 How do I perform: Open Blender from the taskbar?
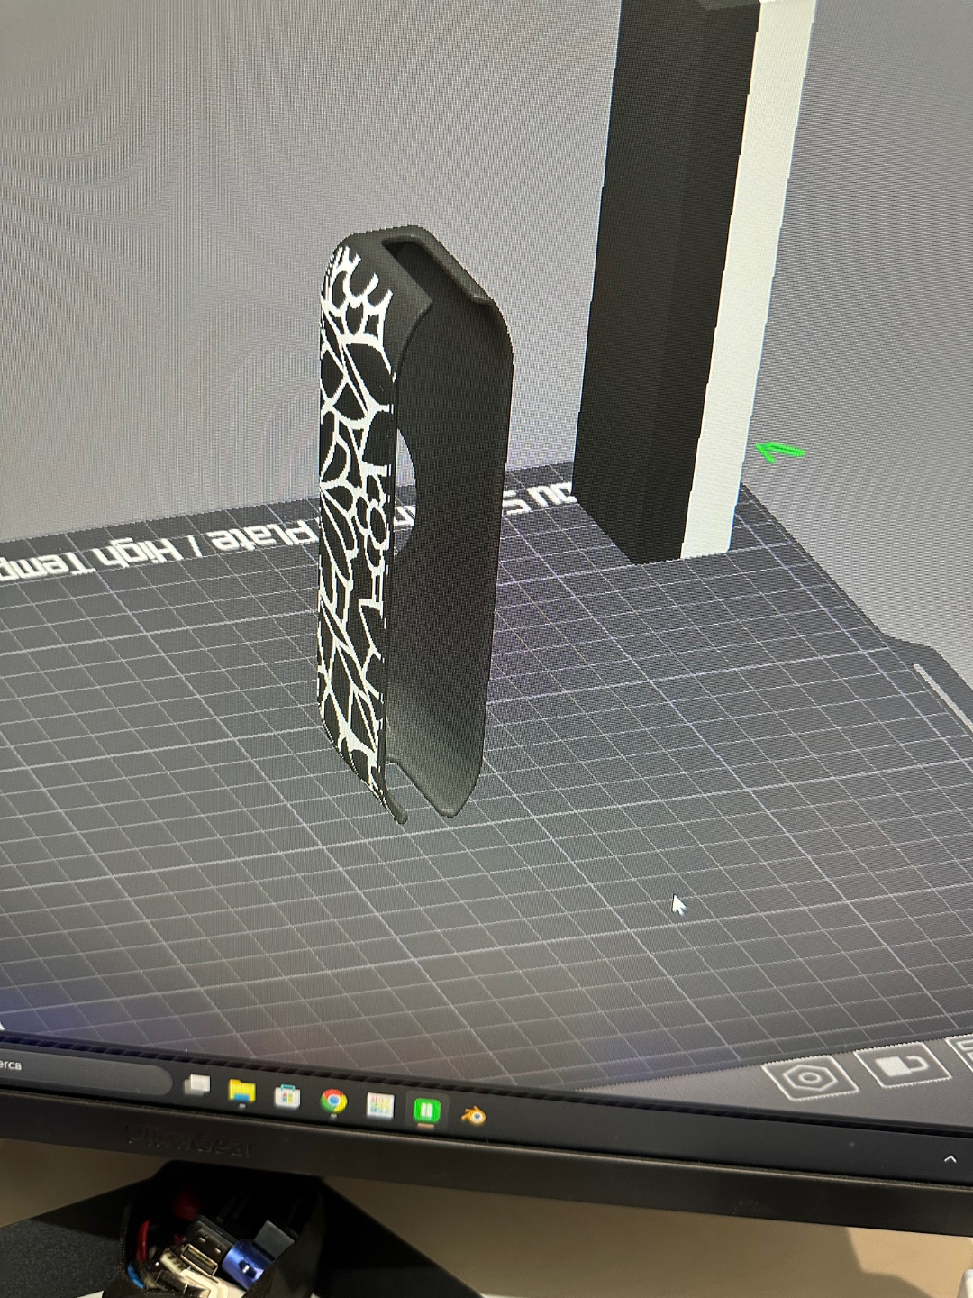(x=473, y=1116)
